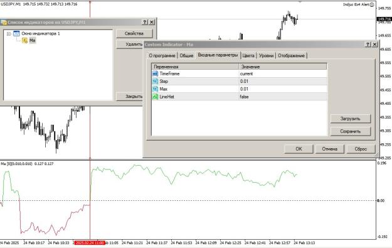Click the 24 Feb 13:13 time axis label

[304, 243]
